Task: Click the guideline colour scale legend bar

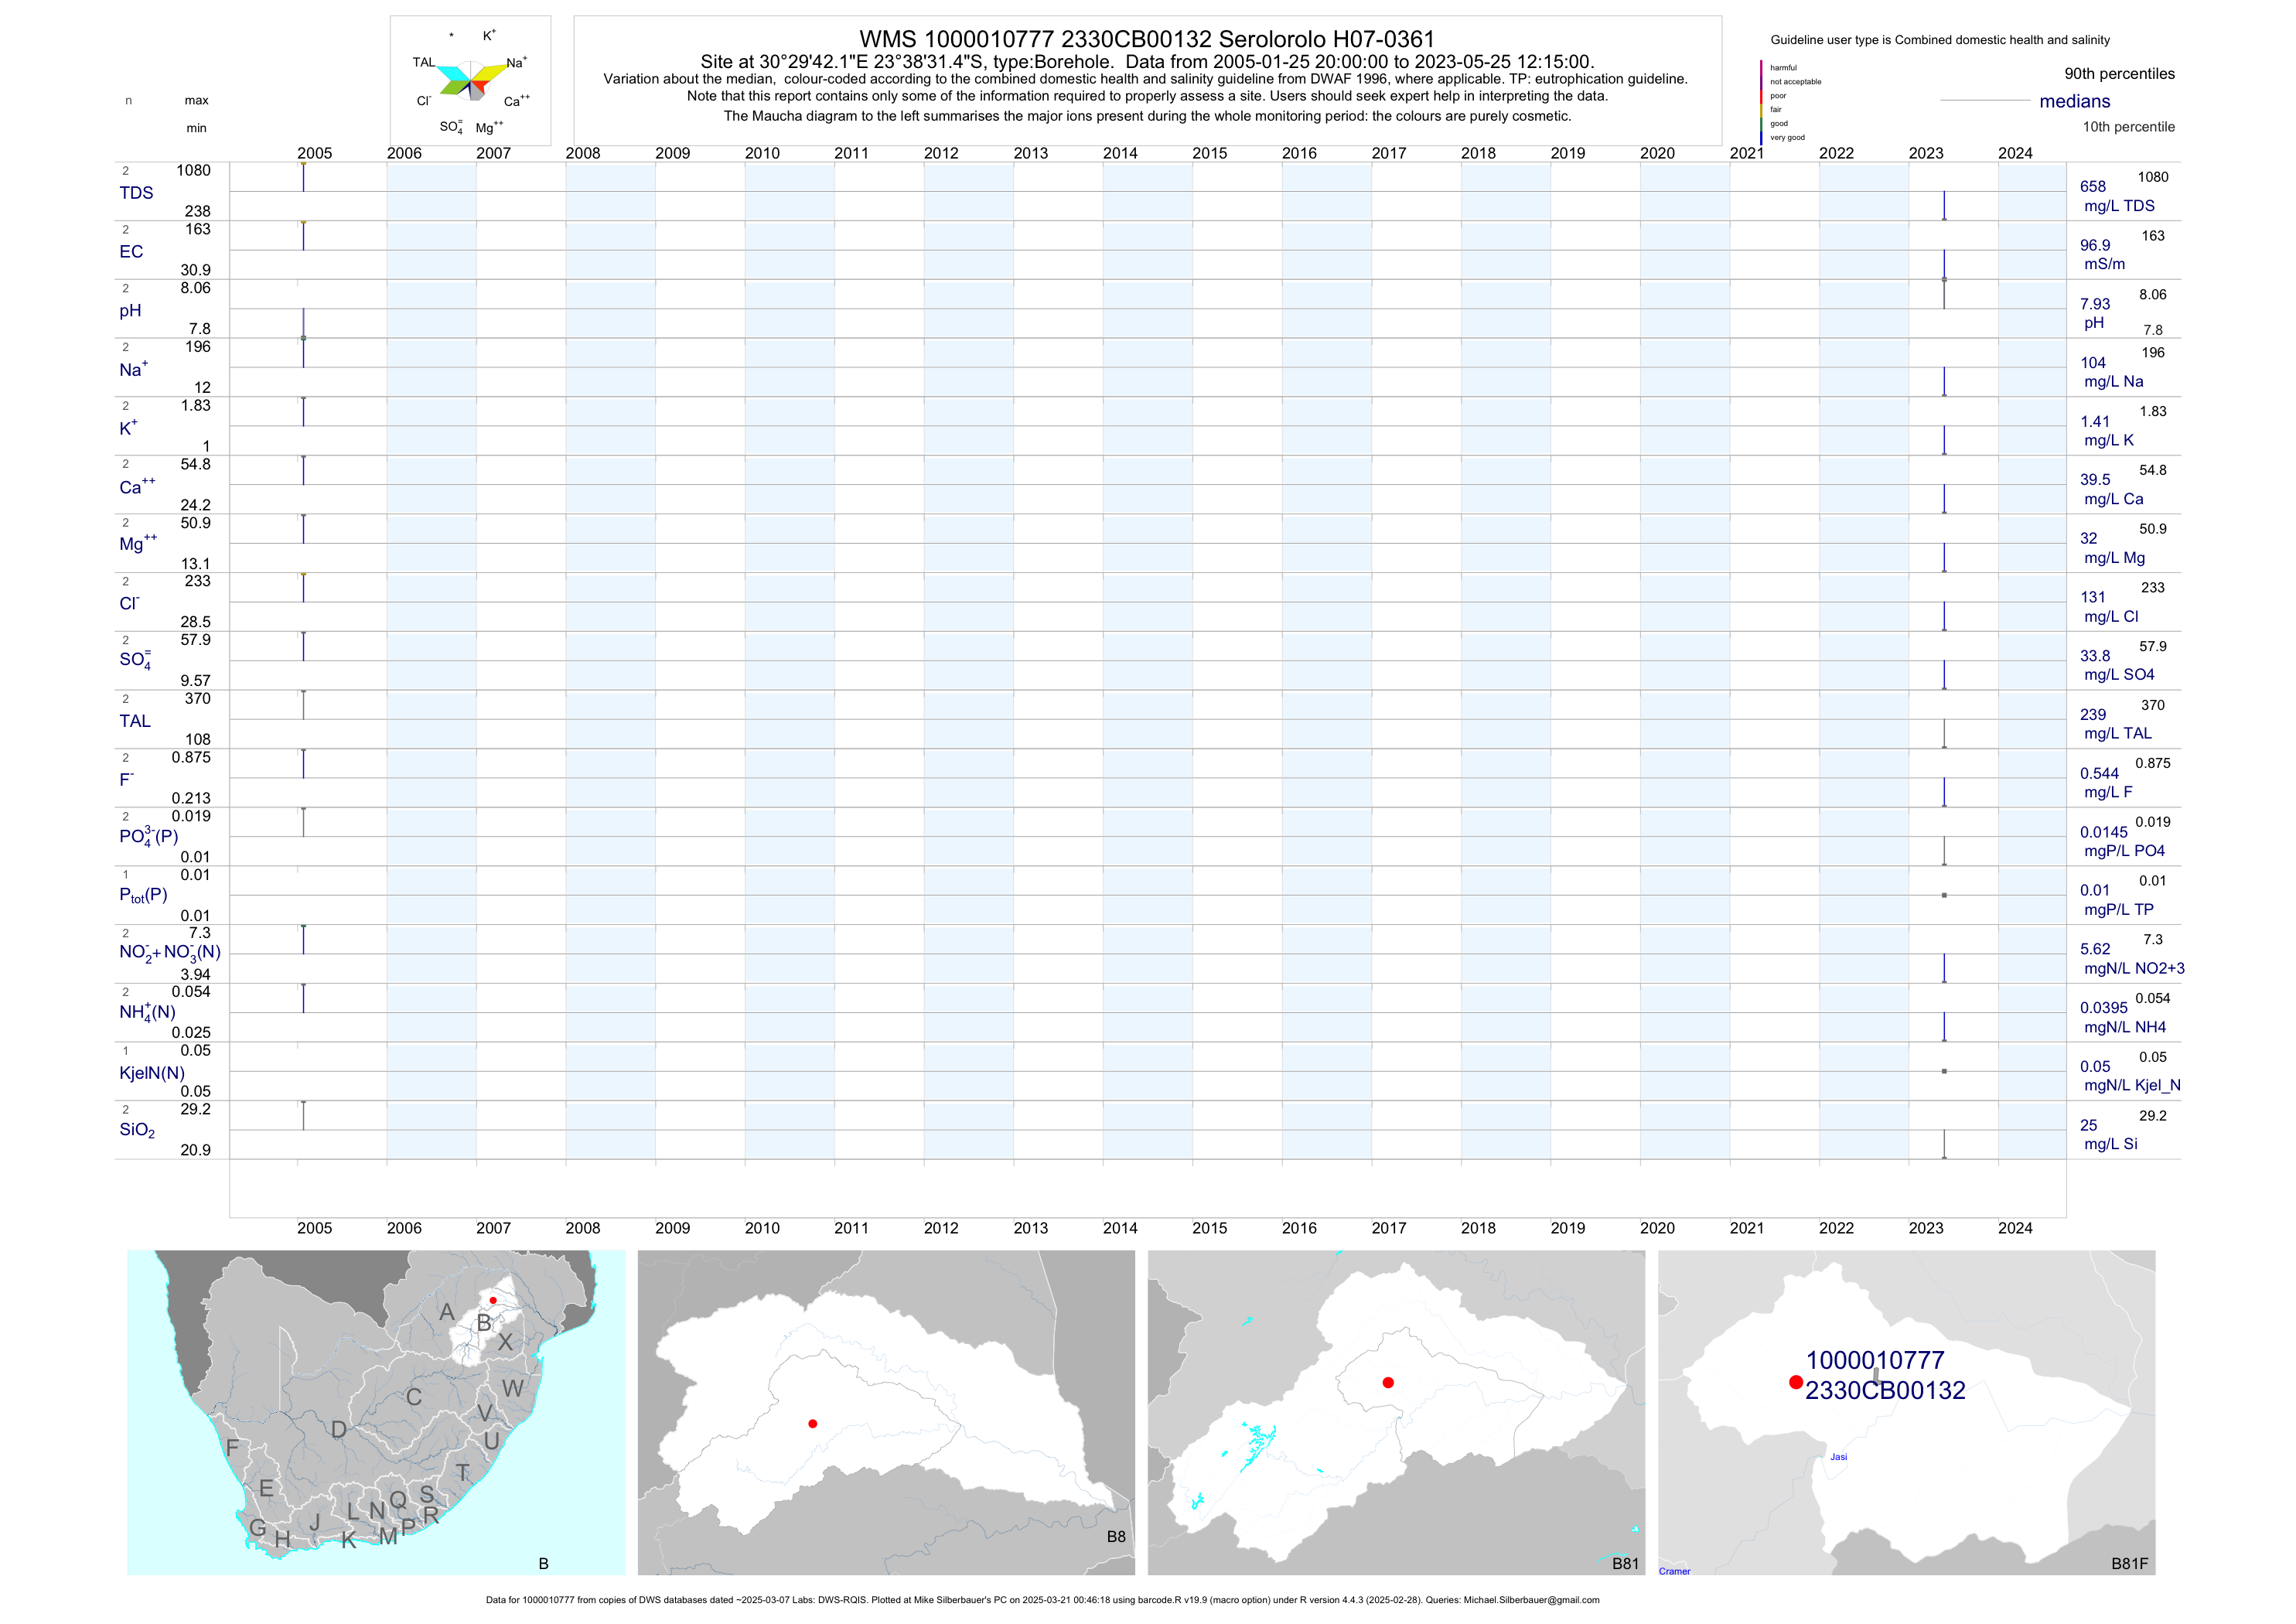Action: [1761, 102]
